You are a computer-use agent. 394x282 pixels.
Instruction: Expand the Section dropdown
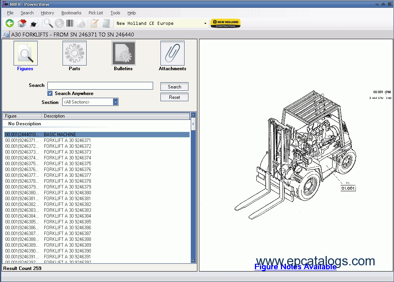pyautogui.click(x=115, y=102)
